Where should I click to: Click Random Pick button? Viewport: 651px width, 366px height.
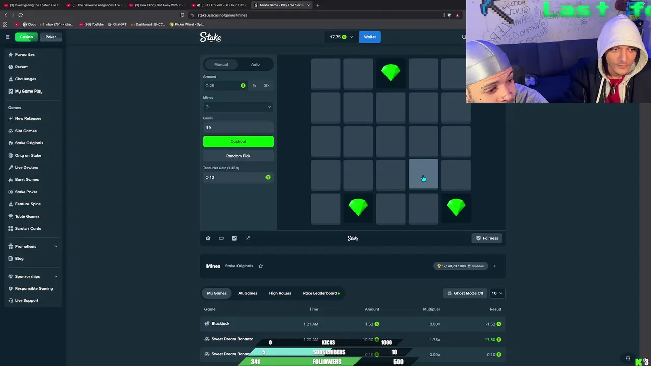239,156
